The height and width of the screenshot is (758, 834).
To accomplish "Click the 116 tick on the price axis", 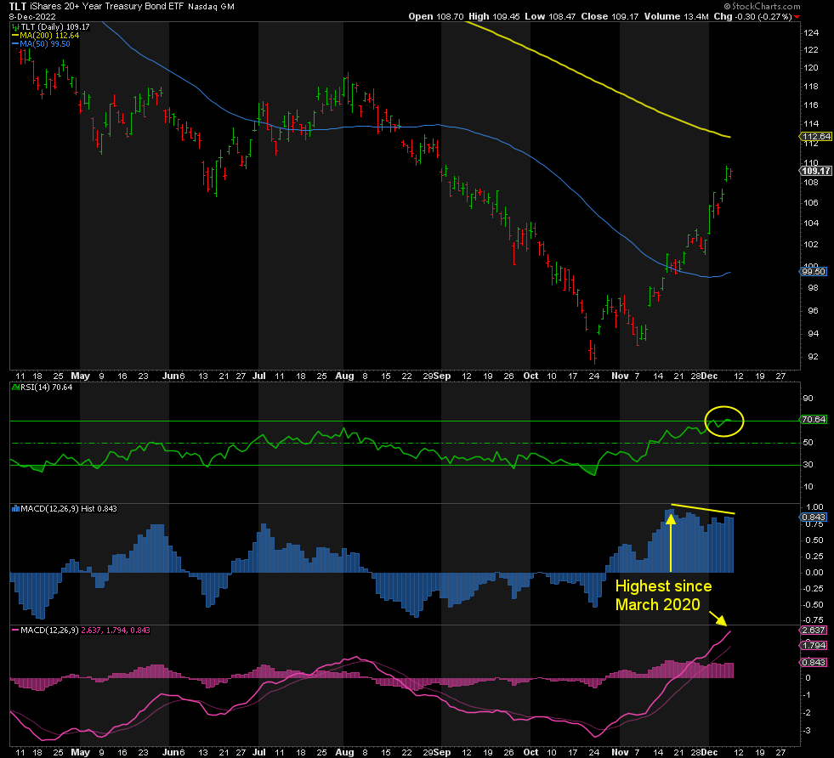I will point(811,105).
